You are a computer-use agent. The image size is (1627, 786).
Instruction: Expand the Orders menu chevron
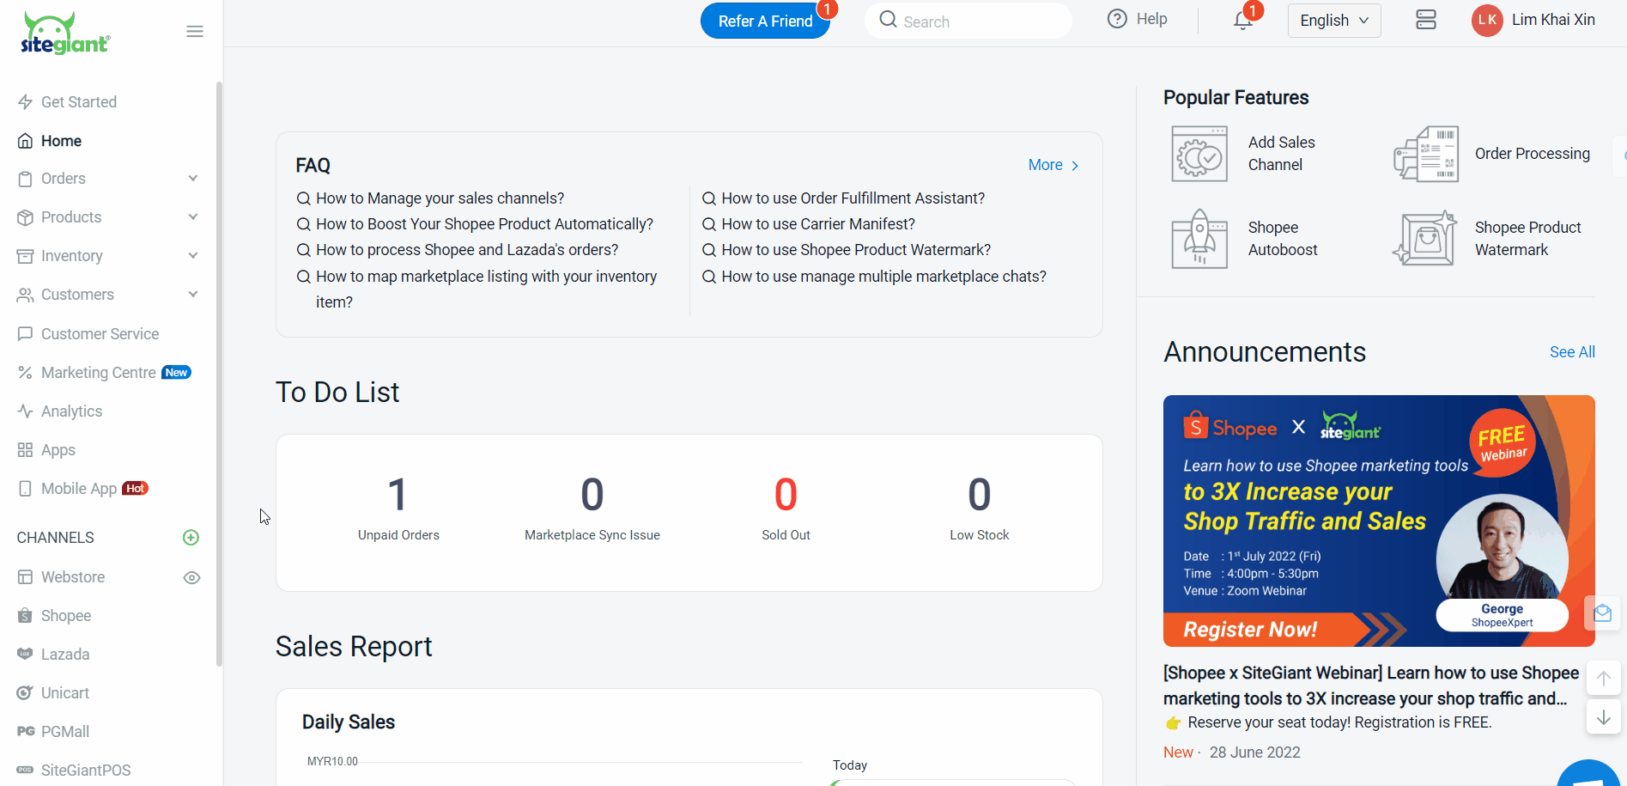[193, 179]
